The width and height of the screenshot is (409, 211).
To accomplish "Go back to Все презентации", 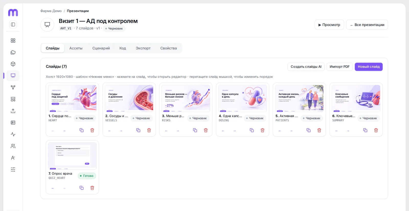I will coord(367,25).
